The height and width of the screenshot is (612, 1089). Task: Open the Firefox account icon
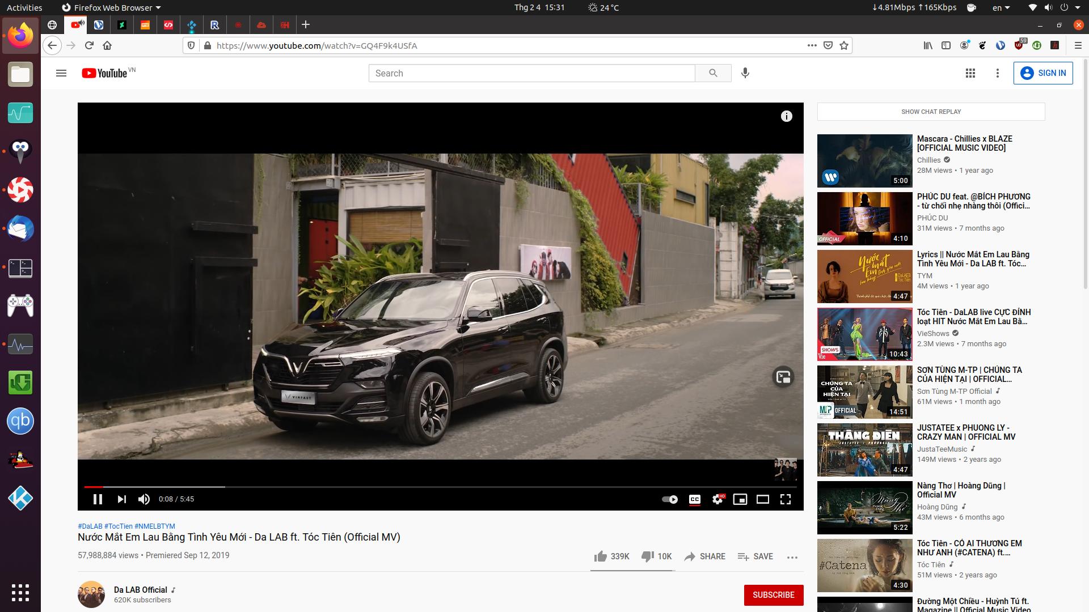click(x=964, y=45)
